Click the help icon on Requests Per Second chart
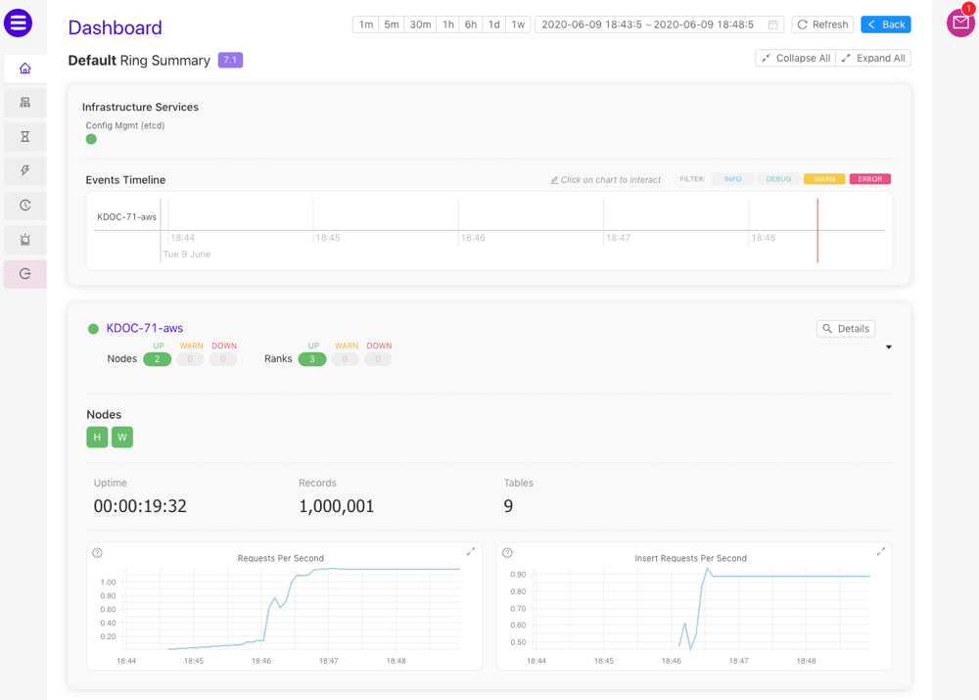This screenshot has width=979, height=700. (96, 552)
